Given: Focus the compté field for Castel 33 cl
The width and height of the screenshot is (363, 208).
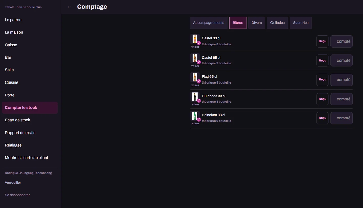Looking at the screenshot, I should [x=342, y=41].
